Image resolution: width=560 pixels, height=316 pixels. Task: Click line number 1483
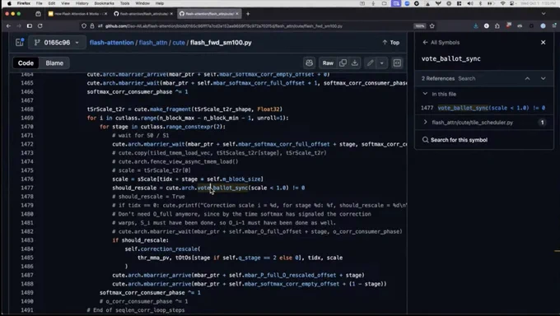27,240
